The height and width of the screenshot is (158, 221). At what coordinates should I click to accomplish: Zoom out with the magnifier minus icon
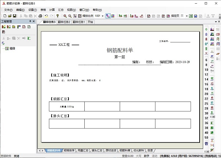[70, 16]
